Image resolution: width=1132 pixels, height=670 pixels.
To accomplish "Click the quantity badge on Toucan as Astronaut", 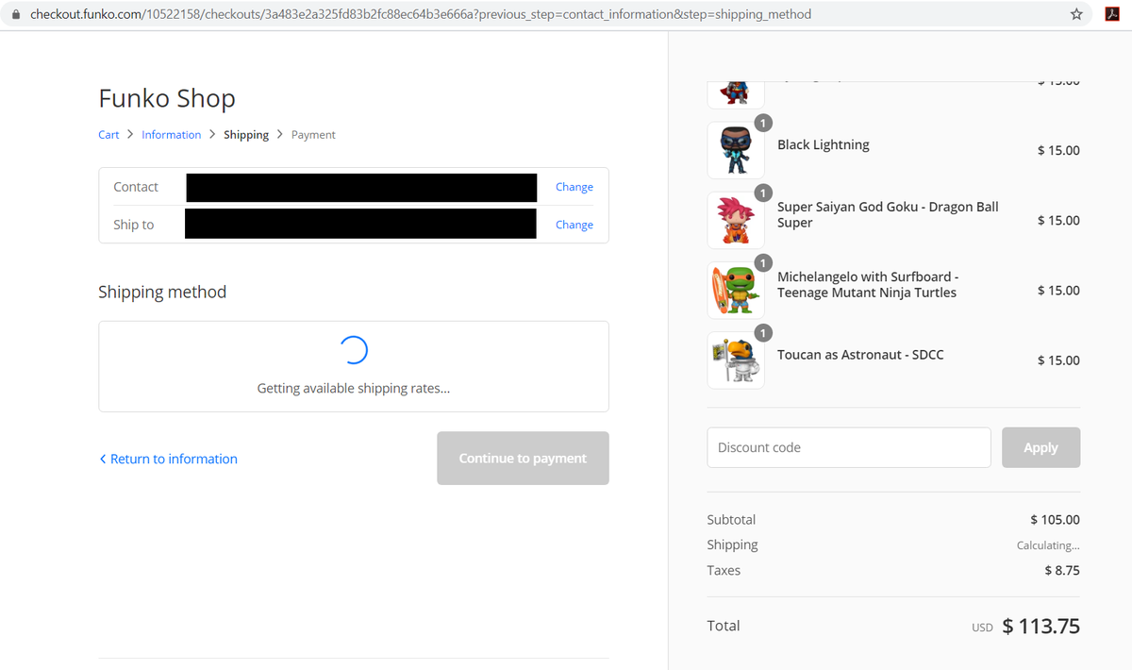I will (763, 332).
